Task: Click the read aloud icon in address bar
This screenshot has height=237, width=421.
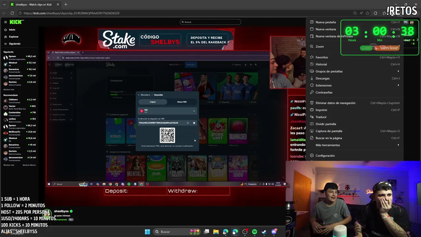Action: (x=361, y=13)
